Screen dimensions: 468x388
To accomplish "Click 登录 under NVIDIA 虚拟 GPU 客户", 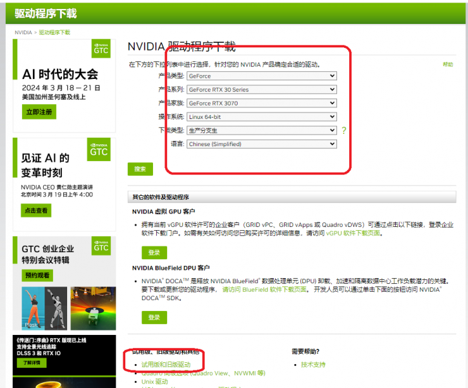I will click(154, 253).
